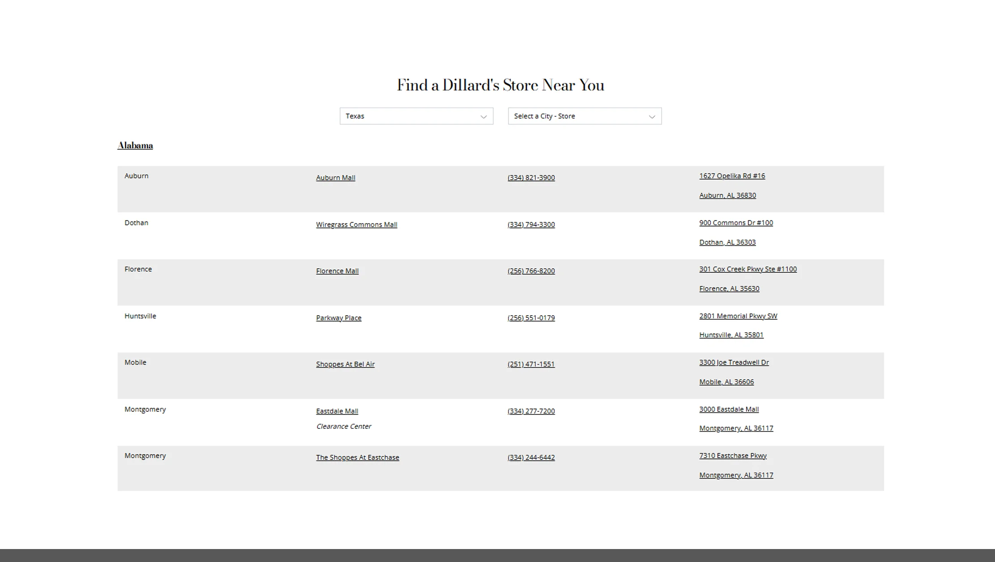Click the Alabama section heading
The height and width of the screenshot is (562, 995).
point(135,145)
